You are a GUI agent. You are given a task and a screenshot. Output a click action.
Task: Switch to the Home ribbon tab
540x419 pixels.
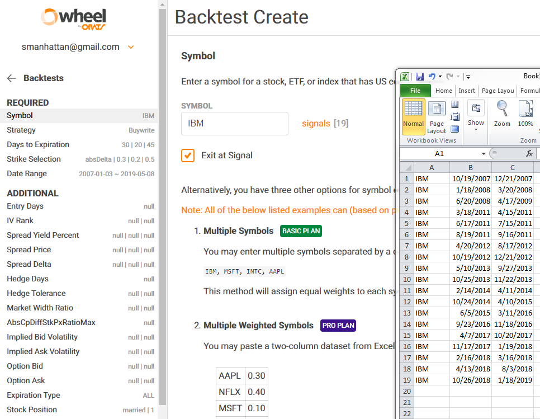point(443,91)
